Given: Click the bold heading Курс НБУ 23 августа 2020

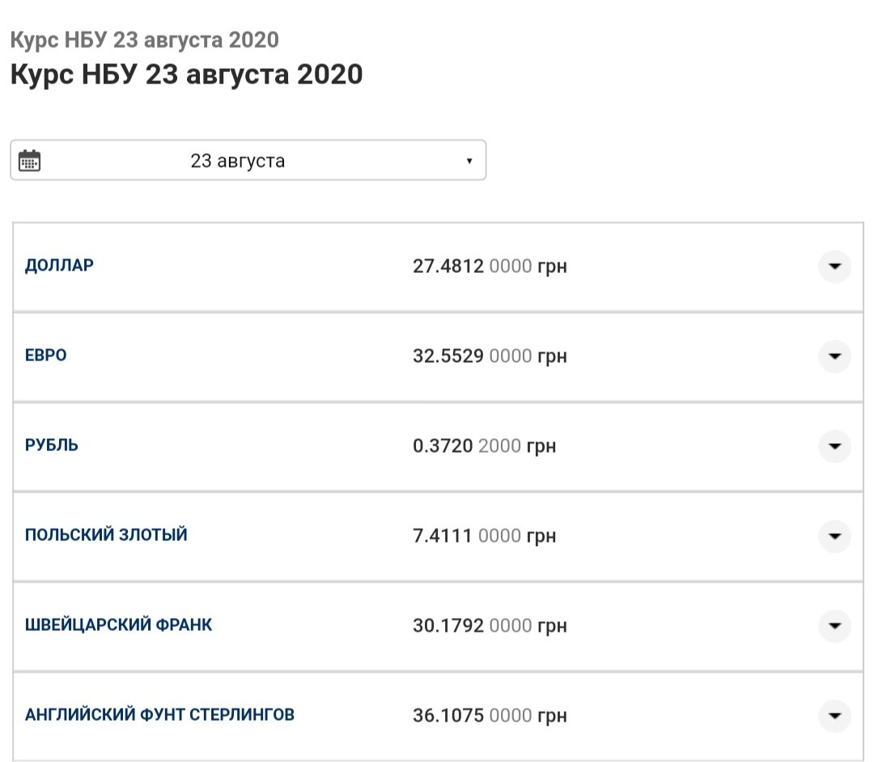Looking at the screenshot, I should point(186,74).
